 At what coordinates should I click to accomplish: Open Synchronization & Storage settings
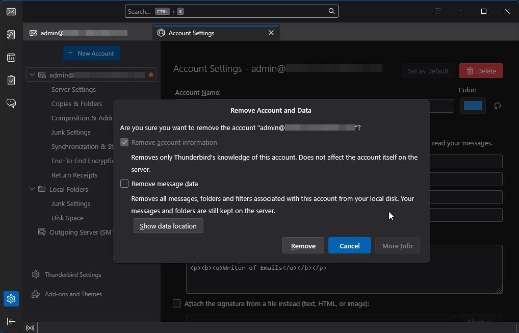click(82, 146)
